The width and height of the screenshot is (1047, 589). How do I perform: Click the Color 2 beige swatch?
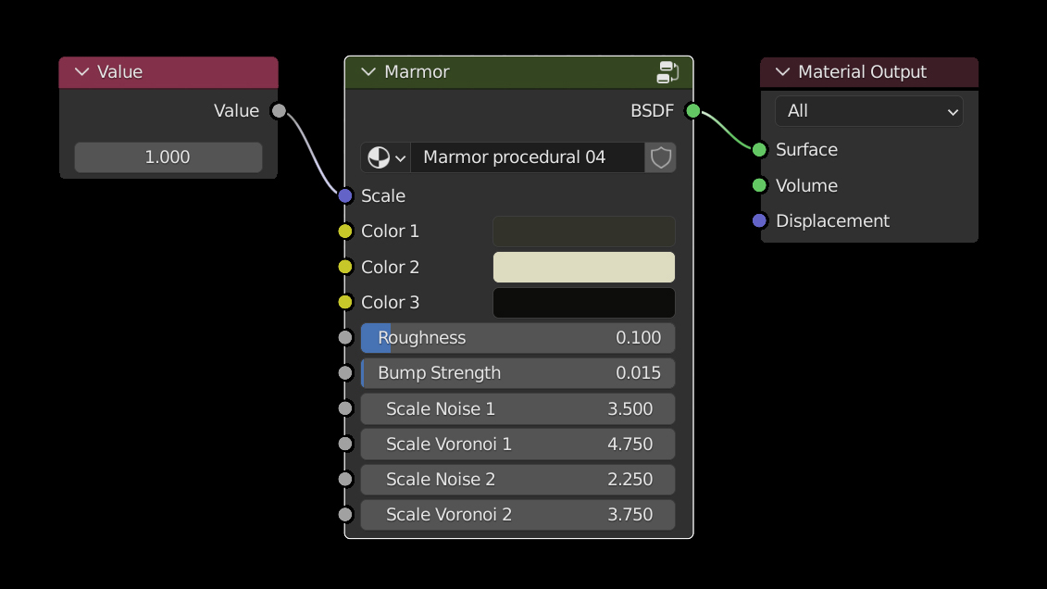[583, 267]
